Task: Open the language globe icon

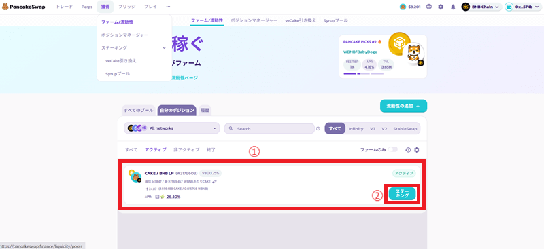Action: coord(429,7)
